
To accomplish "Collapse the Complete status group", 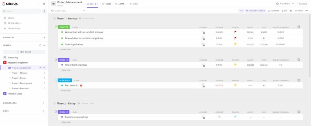I will [x=56, y=27].
